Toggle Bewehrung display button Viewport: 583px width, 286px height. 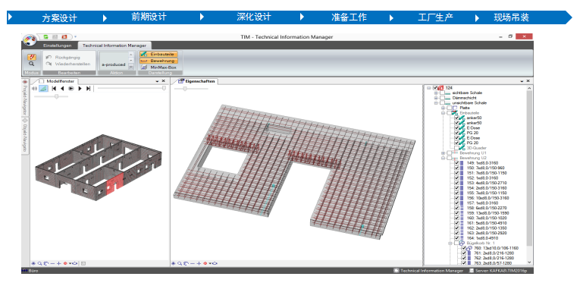coord(158,61)
